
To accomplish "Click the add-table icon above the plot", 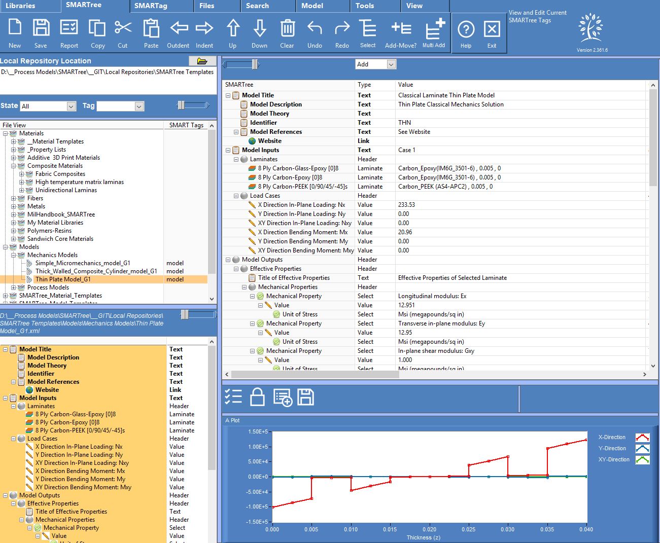I will [x=283, y=397].
